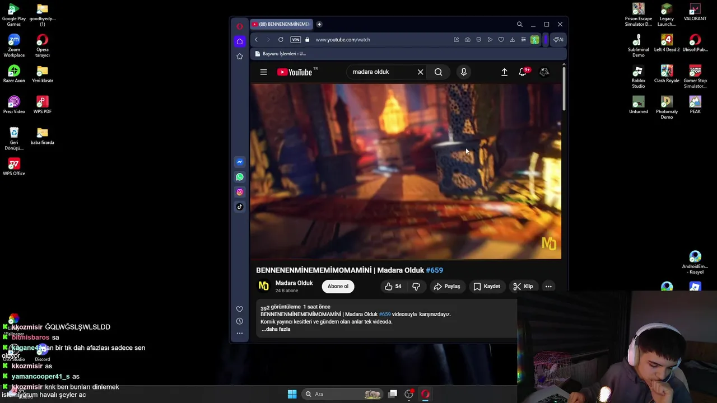Viewport: 717px width, 403px height.
Task: Subscribe with Abone ol button
Action: (x=338, y=286)
